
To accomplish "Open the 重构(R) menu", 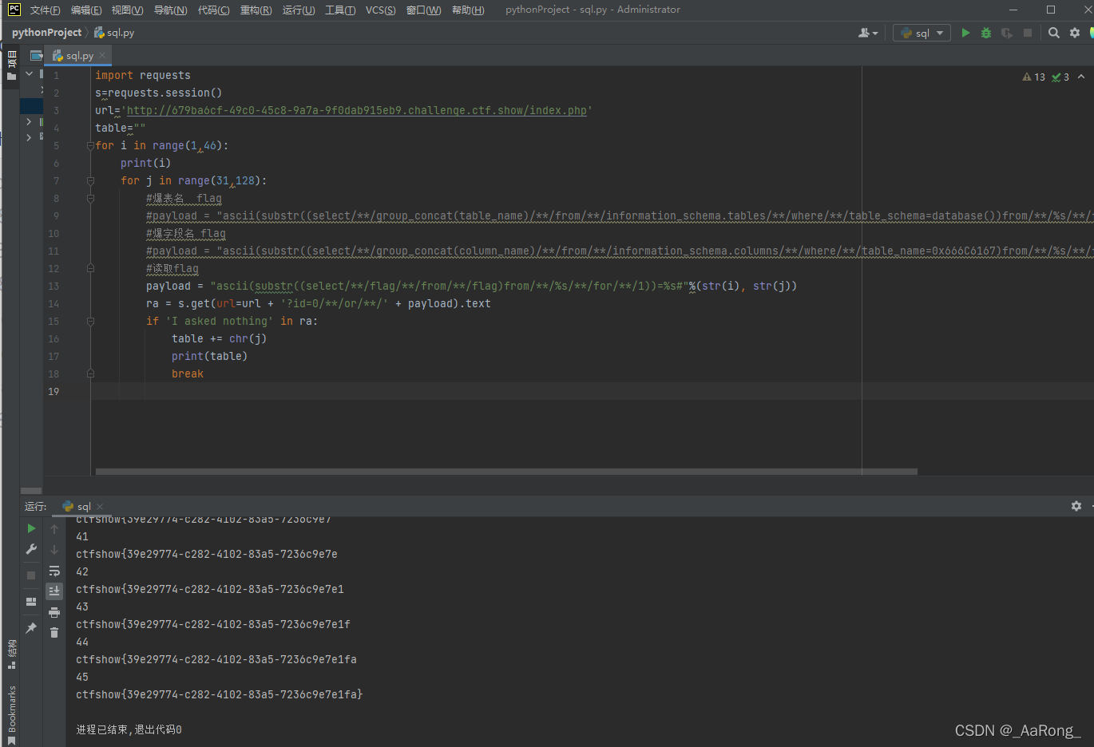I will click(x=256, y=10).
